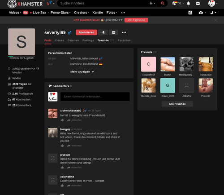Open commenter xichwishbone50's profile name
224x195 pixels.
click(x=71, y=111)
